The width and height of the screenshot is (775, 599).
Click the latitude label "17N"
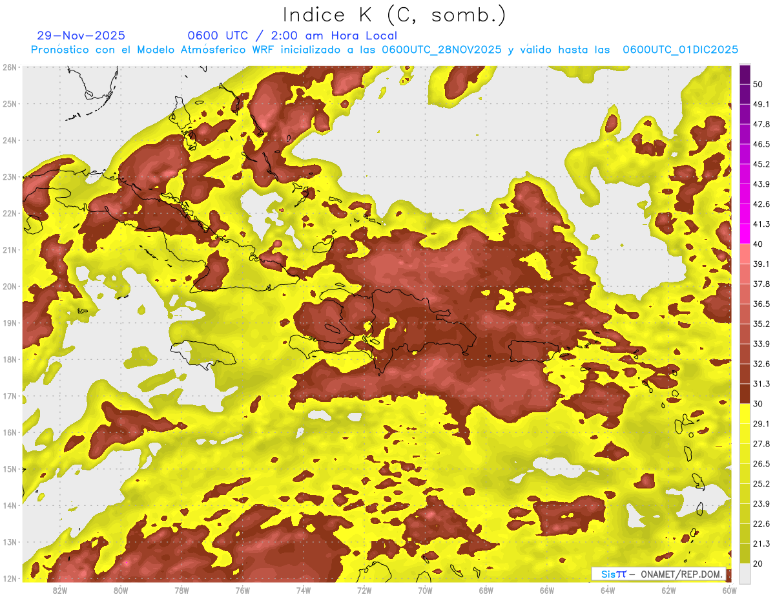coord(9,395)
